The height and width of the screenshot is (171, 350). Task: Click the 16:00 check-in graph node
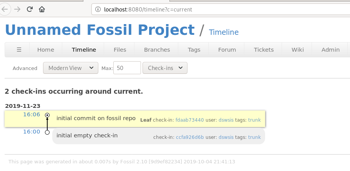pyautogui.click(x=47, y=132)
